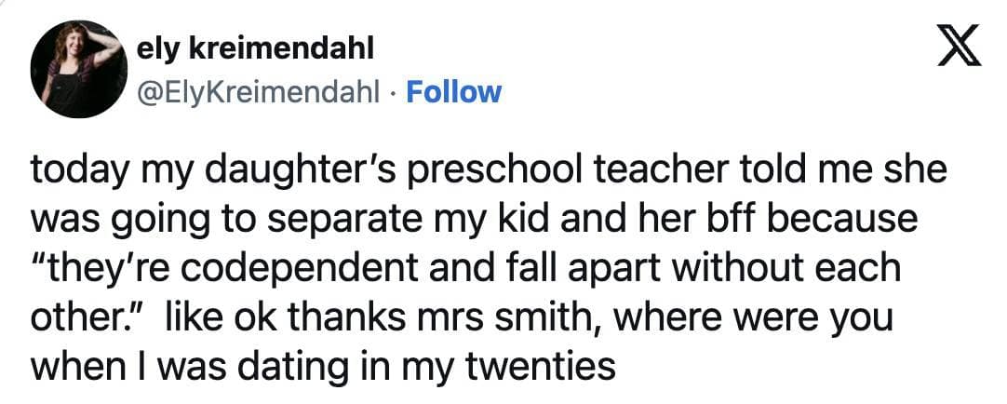Click the word "today" starting the tweet
This screenshot has height=404, width=1007.
point(76,171)
